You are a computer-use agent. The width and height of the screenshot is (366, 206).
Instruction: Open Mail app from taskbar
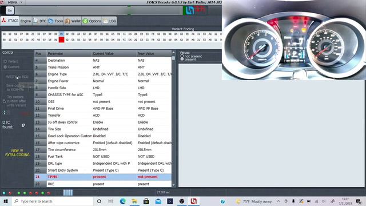coord(158,201)
